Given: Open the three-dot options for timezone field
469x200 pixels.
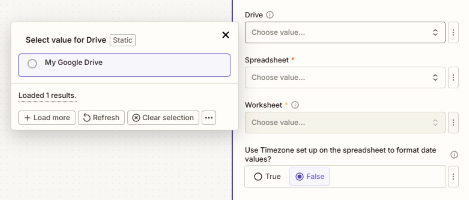Looking at the screenshot, I should tap(453, 176).
